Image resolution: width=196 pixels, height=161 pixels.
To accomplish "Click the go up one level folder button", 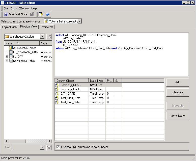I will click(x=49, y=37).
